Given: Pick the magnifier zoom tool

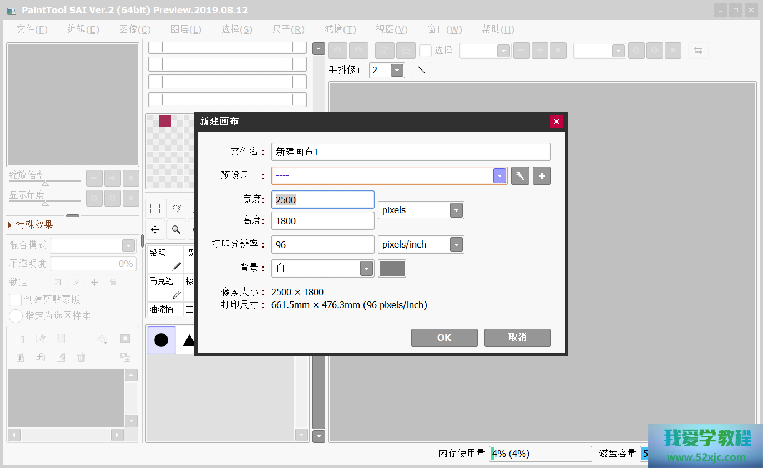Looking at the screenshot, I should (x=176, y=229).
